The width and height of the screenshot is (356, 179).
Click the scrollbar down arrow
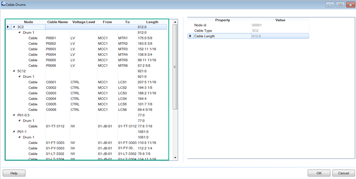(175, 157)
